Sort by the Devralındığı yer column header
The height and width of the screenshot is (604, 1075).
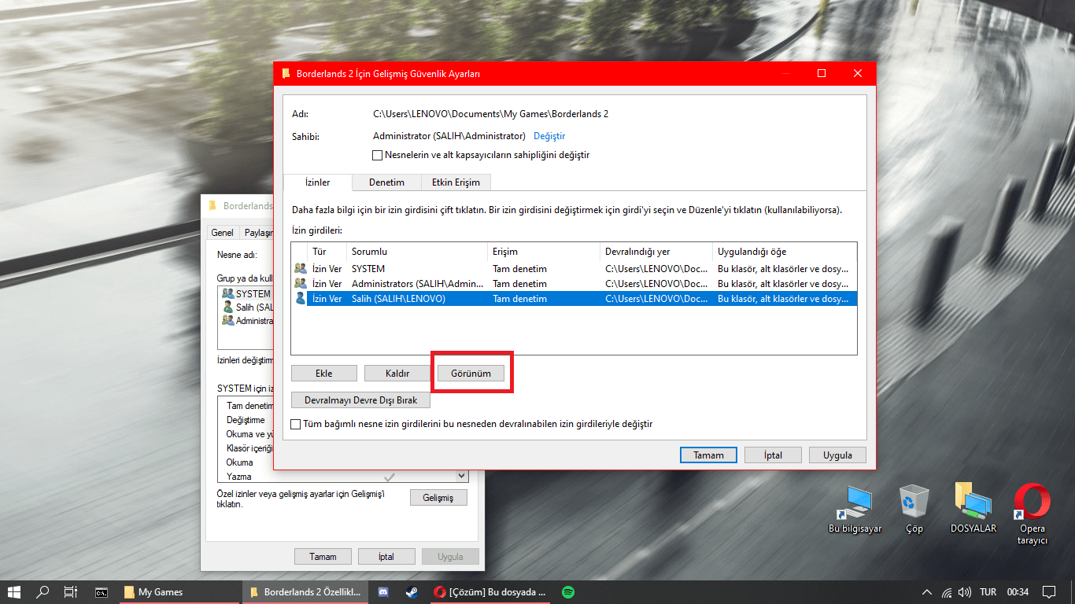pyautogui.click(x=657, y=252)
